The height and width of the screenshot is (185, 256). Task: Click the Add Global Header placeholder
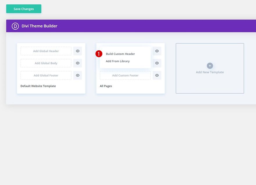pos(46,51)
